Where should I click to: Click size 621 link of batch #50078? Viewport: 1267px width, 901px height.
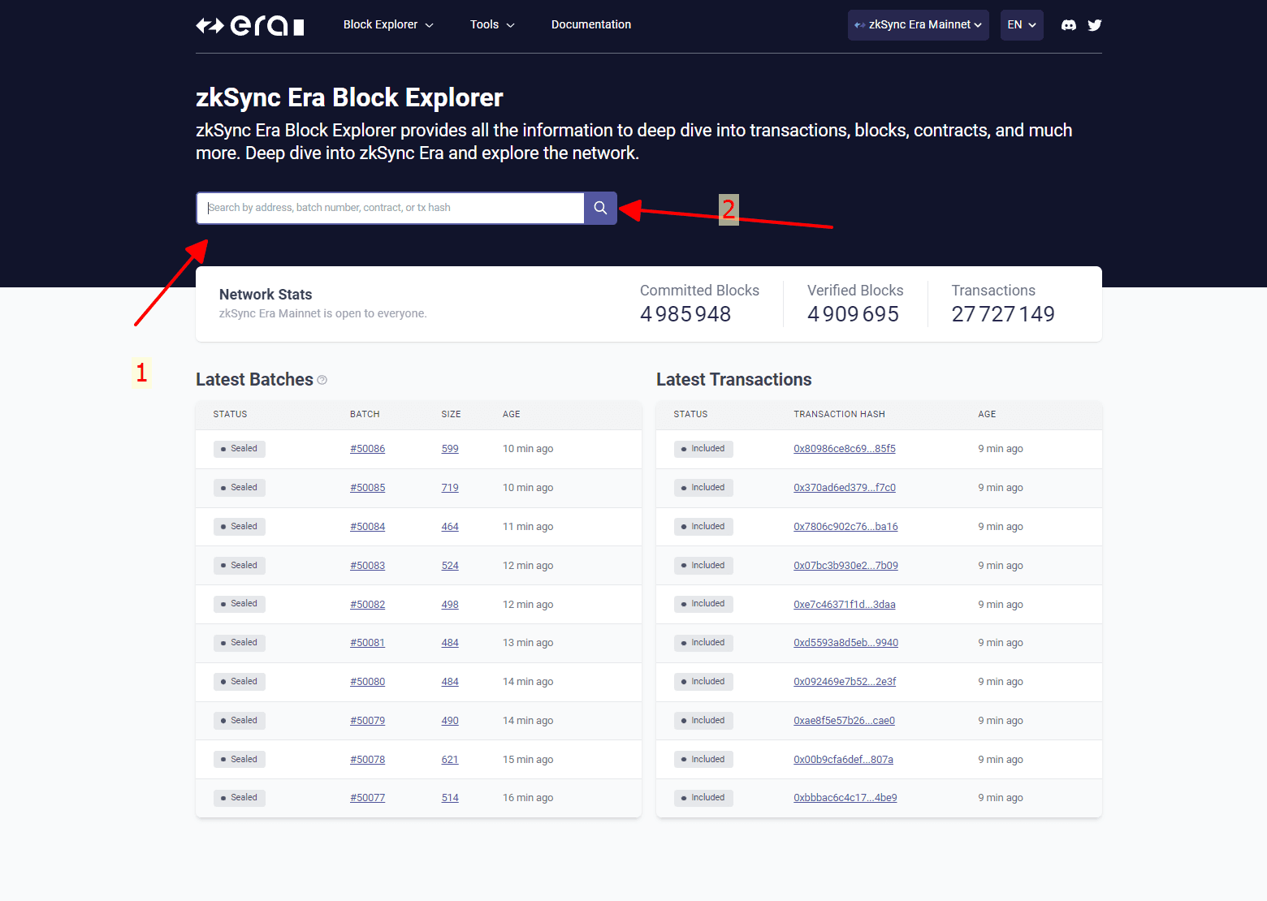pos(450,760)
